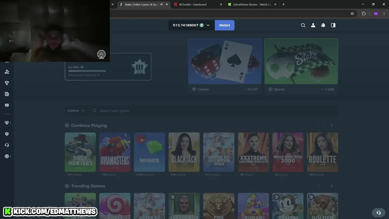
Task: Close the IRLToolkit Dashboard tab
Action: coord(221,4)
